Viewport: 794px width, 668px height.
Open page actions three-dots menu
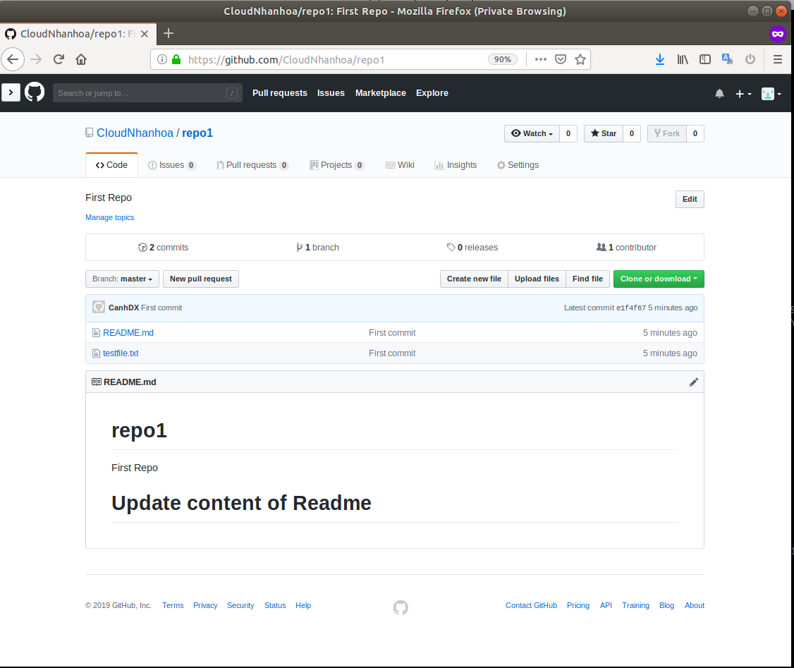click(x=540, y=59)
